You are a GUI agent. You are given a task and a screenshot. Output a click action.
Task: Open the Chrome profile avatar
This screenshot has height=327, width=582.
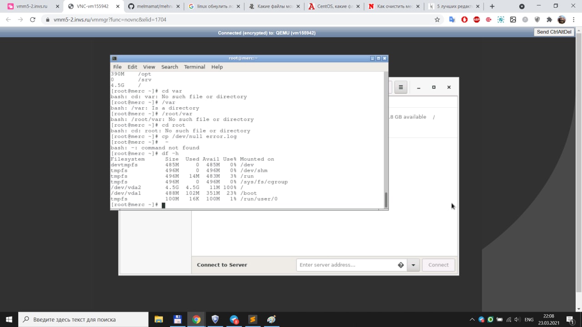562,20
